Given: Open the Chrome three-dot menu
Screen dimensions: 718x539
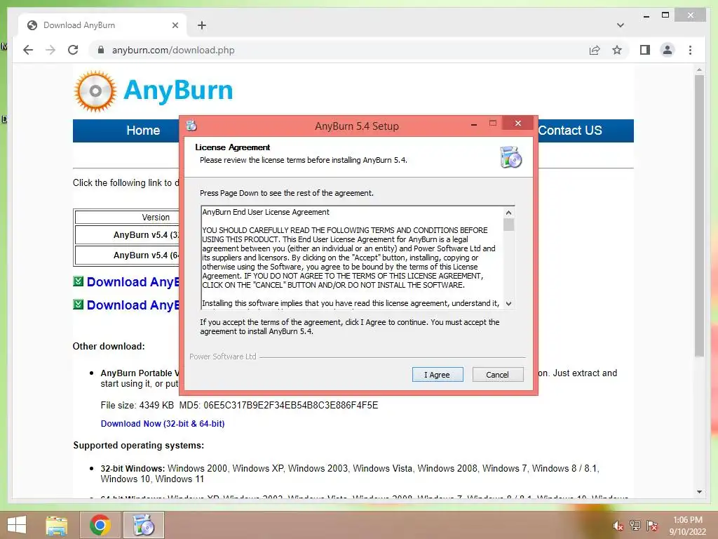Looking at the screenshot, I should [x=690, y=50].
